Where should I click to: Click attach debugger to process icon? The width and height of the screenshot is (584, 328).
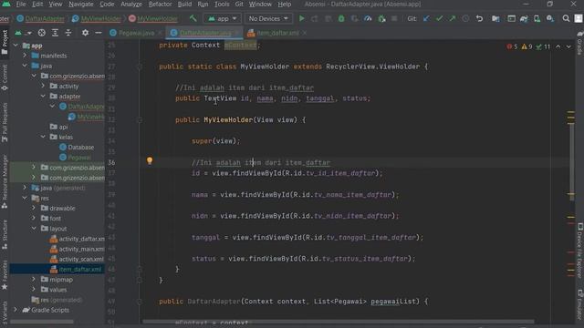(381, 18)
